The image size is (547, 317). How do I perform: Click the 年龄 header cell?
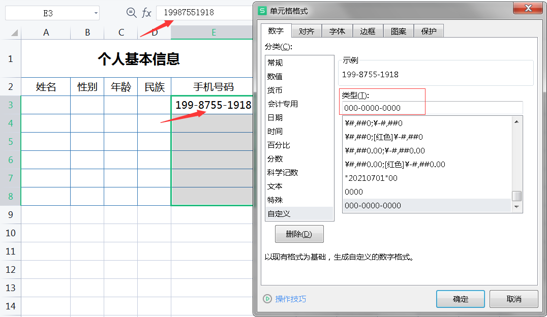(120, 87)
